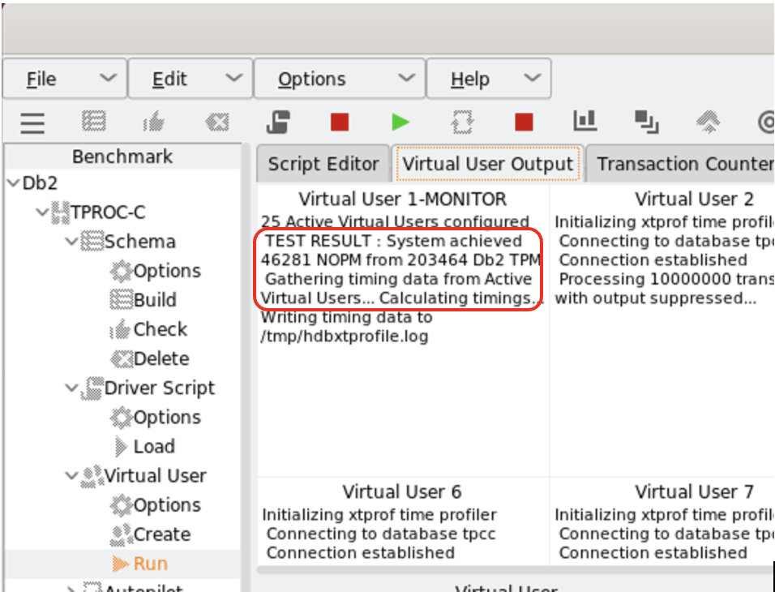Click the gear icon beside Schema Options
Image resolution: width=775 pixels, height=592 pixels.
click(122, 271)
